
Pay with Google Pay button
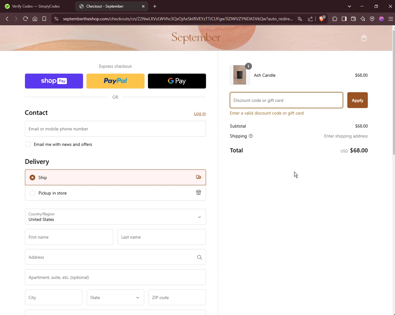pyautogui.click(x=177, y=81)
